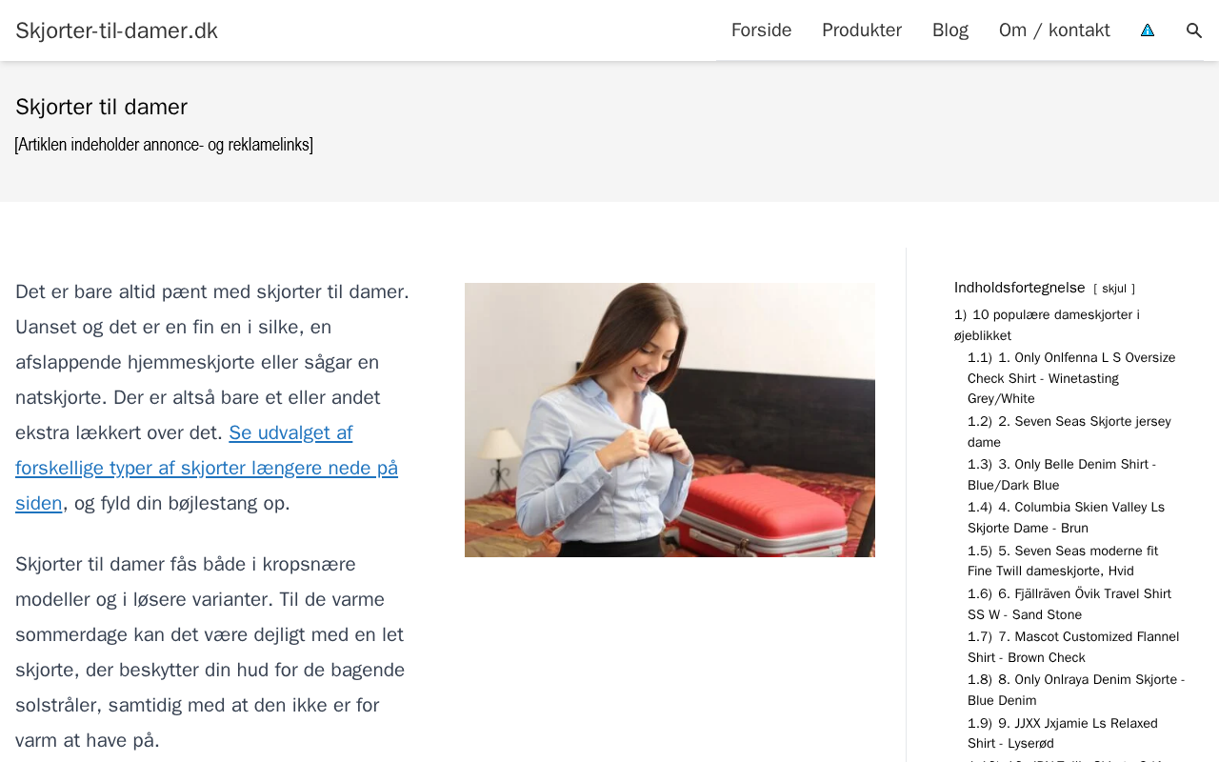Go to Only Belle Denim Shirt section

tap(1062, 474)
